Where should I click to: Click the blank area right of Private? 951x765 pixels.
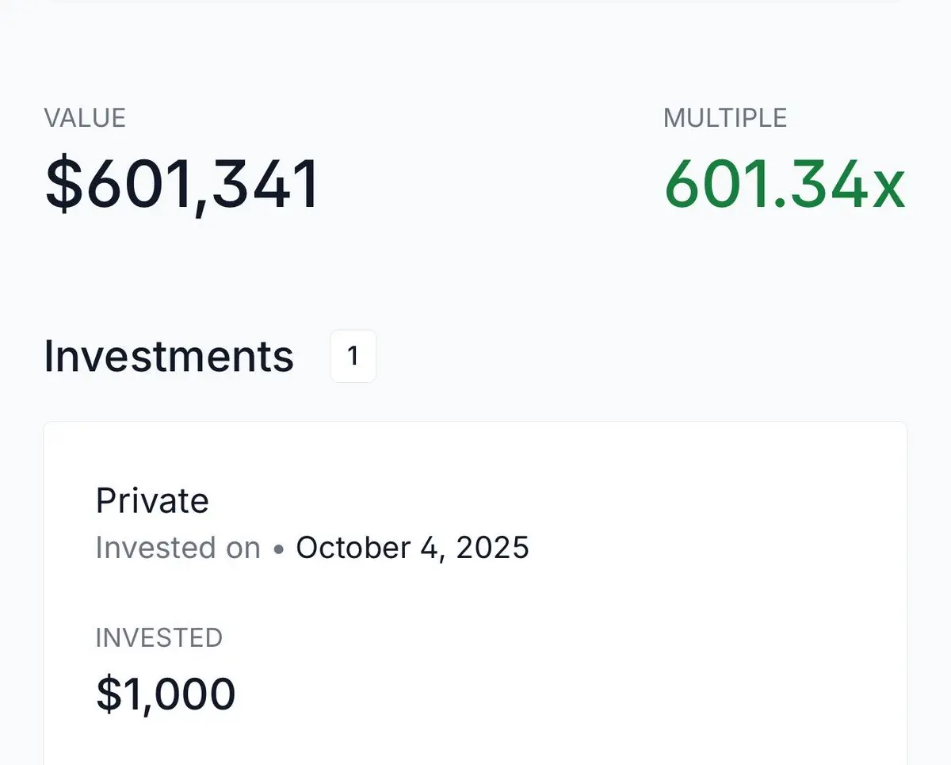click(555, 501)
